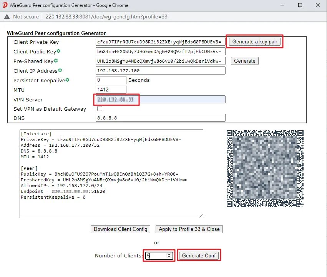Click the MTU input field
The height and width of the screenshot is (277, 327).
click(111, 90)
